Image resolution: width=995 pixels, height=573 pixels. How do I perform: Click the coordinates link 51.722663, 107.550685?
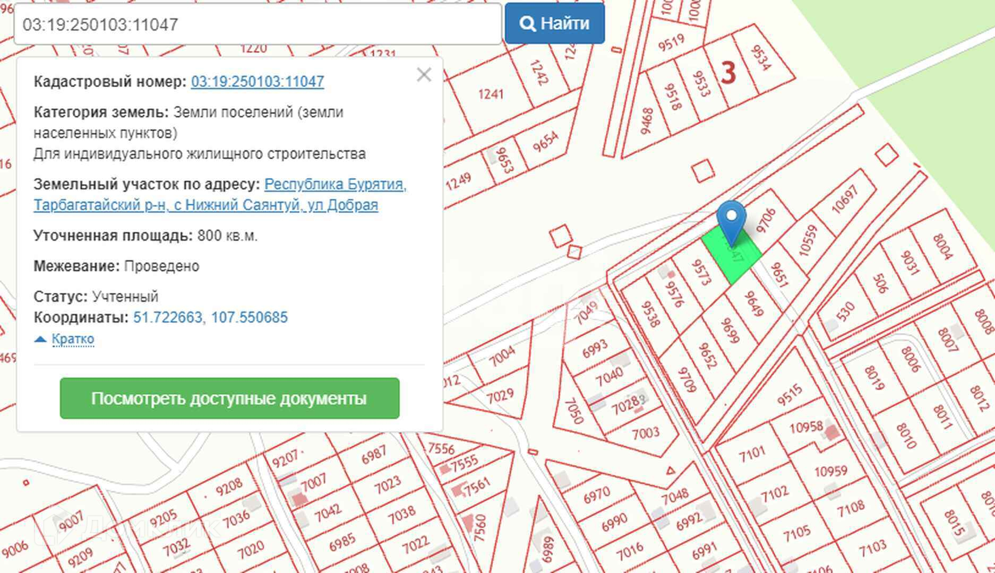click(210, 317)
